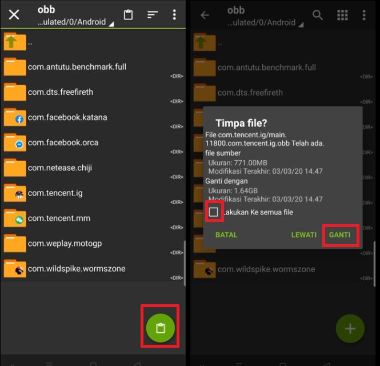Open com.dts.freefireth in right screen

coord(283,93)
